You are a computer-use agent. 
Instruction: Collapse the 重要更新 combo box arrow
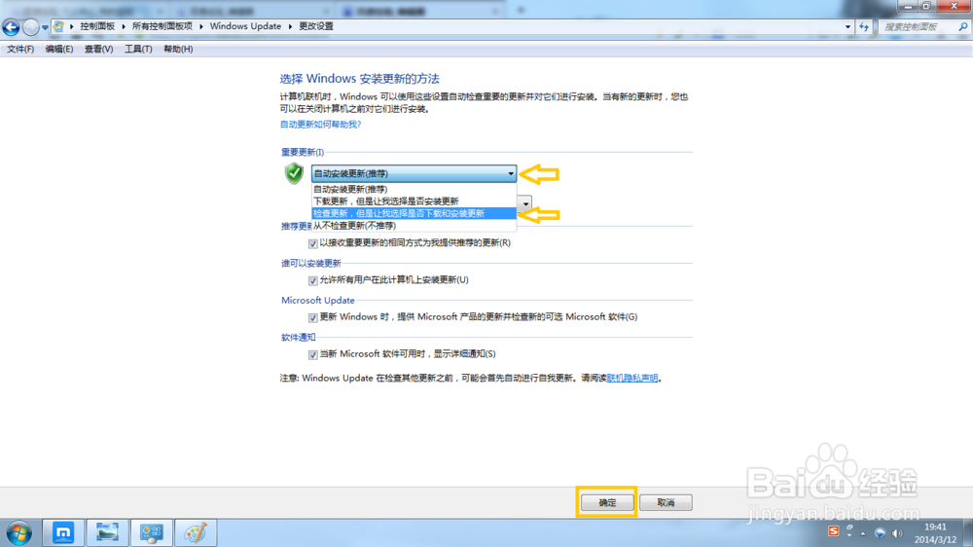[x=511, y=174]
